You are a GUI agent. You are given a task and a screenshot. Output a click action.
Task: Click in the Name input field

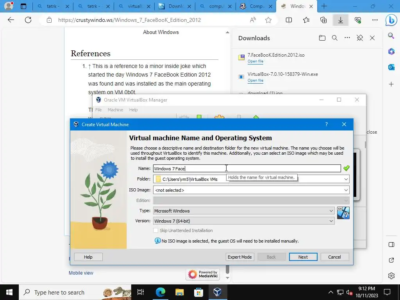[x=247, y=168]
